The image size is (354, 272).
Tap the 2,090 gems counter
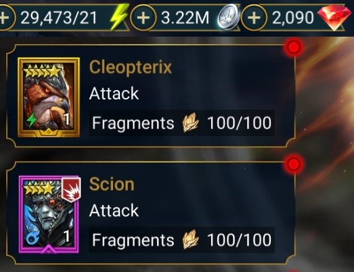[293, 17]
